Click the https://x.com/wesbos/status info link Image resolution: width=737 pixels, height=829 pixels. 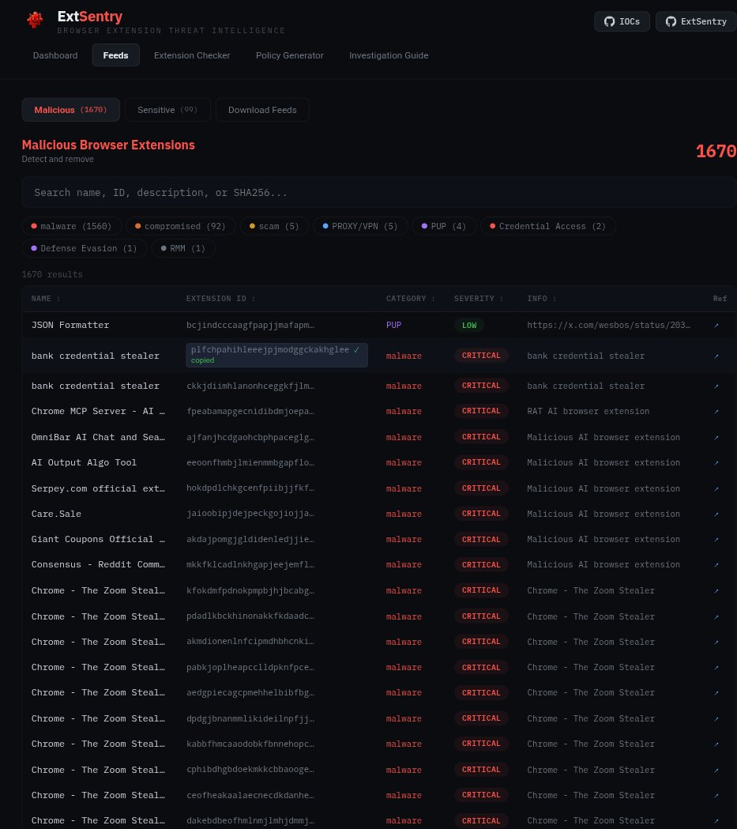[608, 325]
